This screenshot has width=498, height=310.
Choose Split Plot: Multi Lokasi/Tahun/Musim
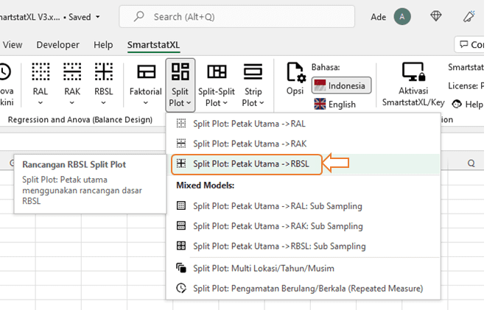(303, 269)
